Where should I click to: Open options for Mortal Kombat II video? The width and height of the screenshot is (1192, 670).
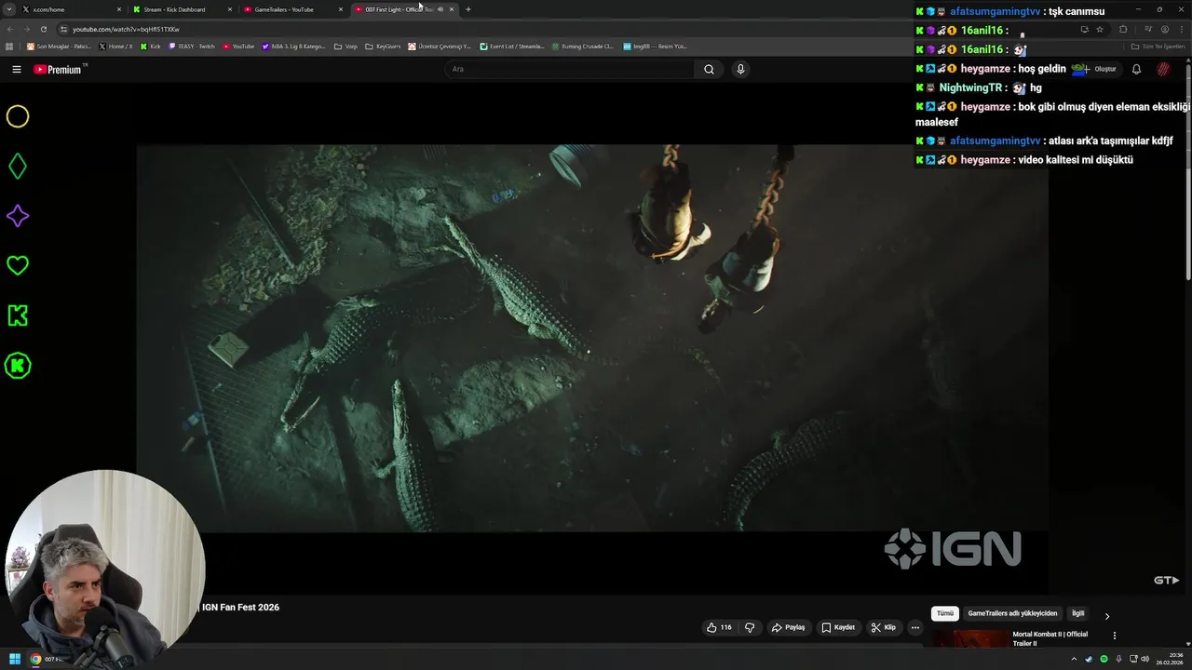1115,636
